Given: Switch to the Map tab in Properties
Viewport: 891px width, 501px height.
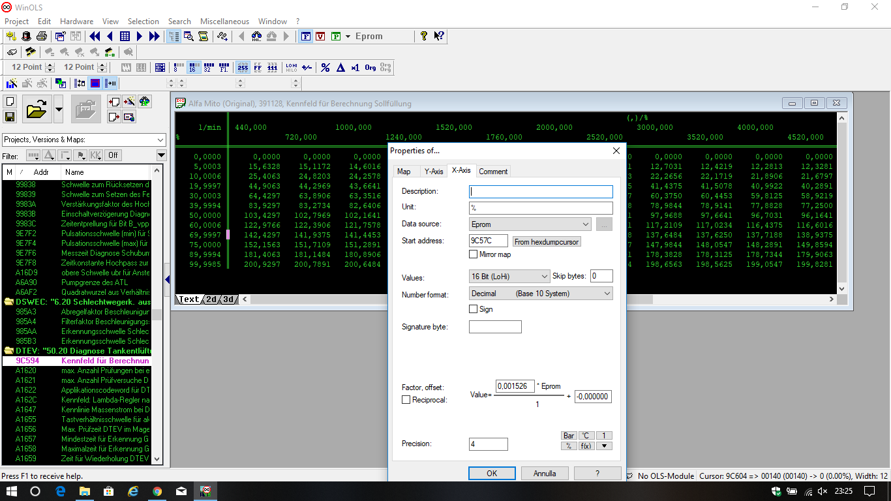Looking at the screenshot, I should [404, 172].
